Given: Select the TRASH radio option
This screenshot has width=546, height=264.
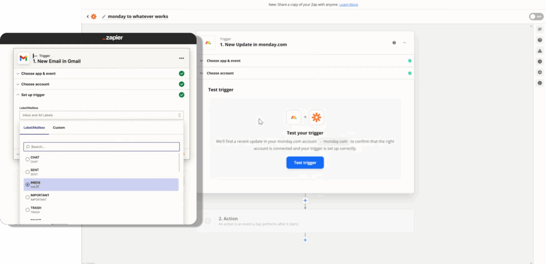Looking at the screenshot, I should click(x=28, y=210).
